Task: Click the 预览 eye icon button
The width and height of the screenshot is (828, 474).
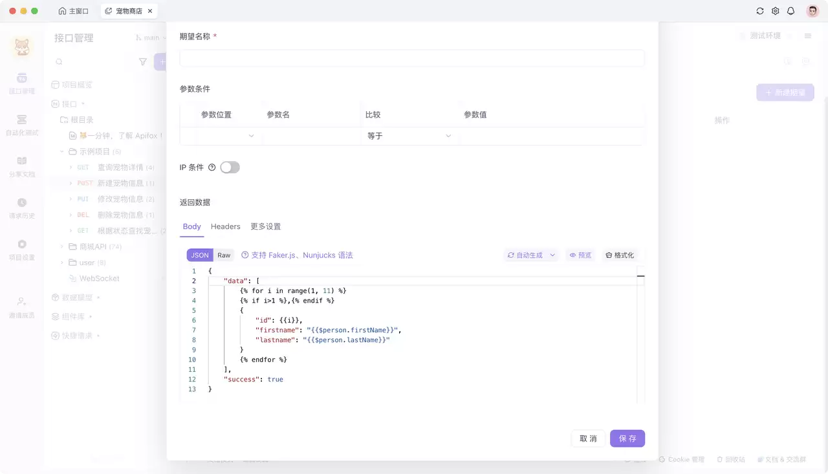Action: 580,255
